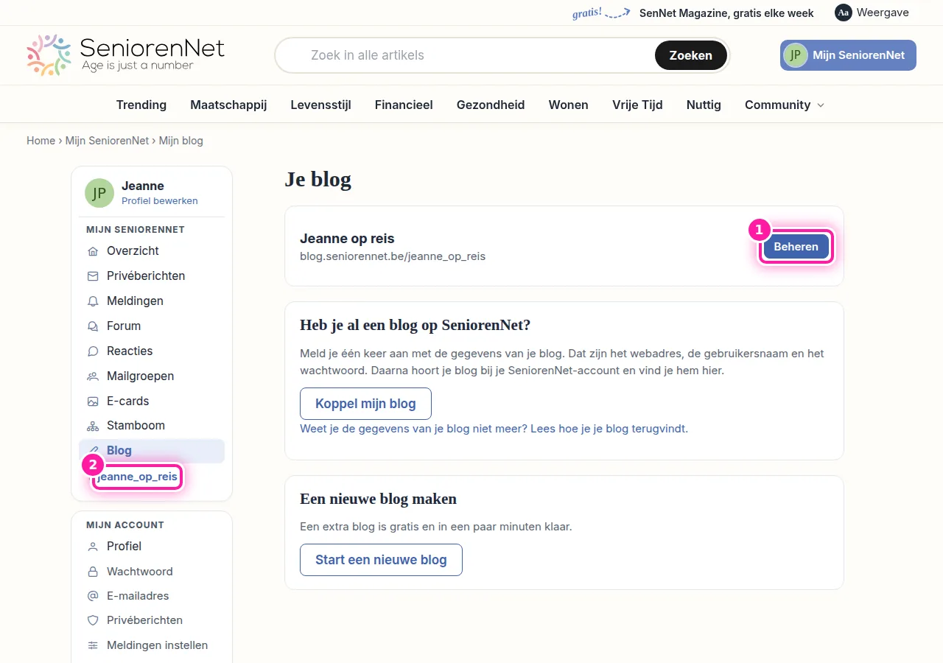Click the shield icon beside Privéberichten under Mijn Account

[93, 620]
